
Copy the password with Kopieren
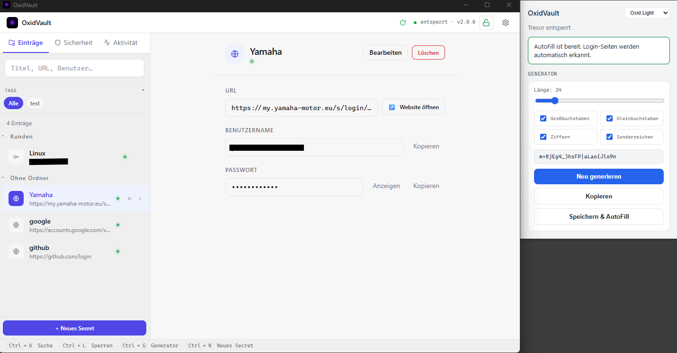point(426,186)
